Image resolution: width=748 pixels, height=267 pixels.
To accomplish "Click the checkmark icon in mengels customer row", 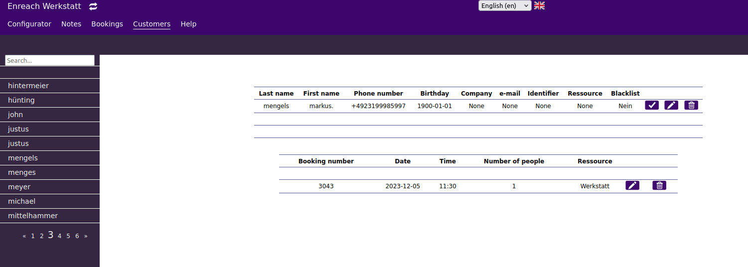I will tap(652, 105).
